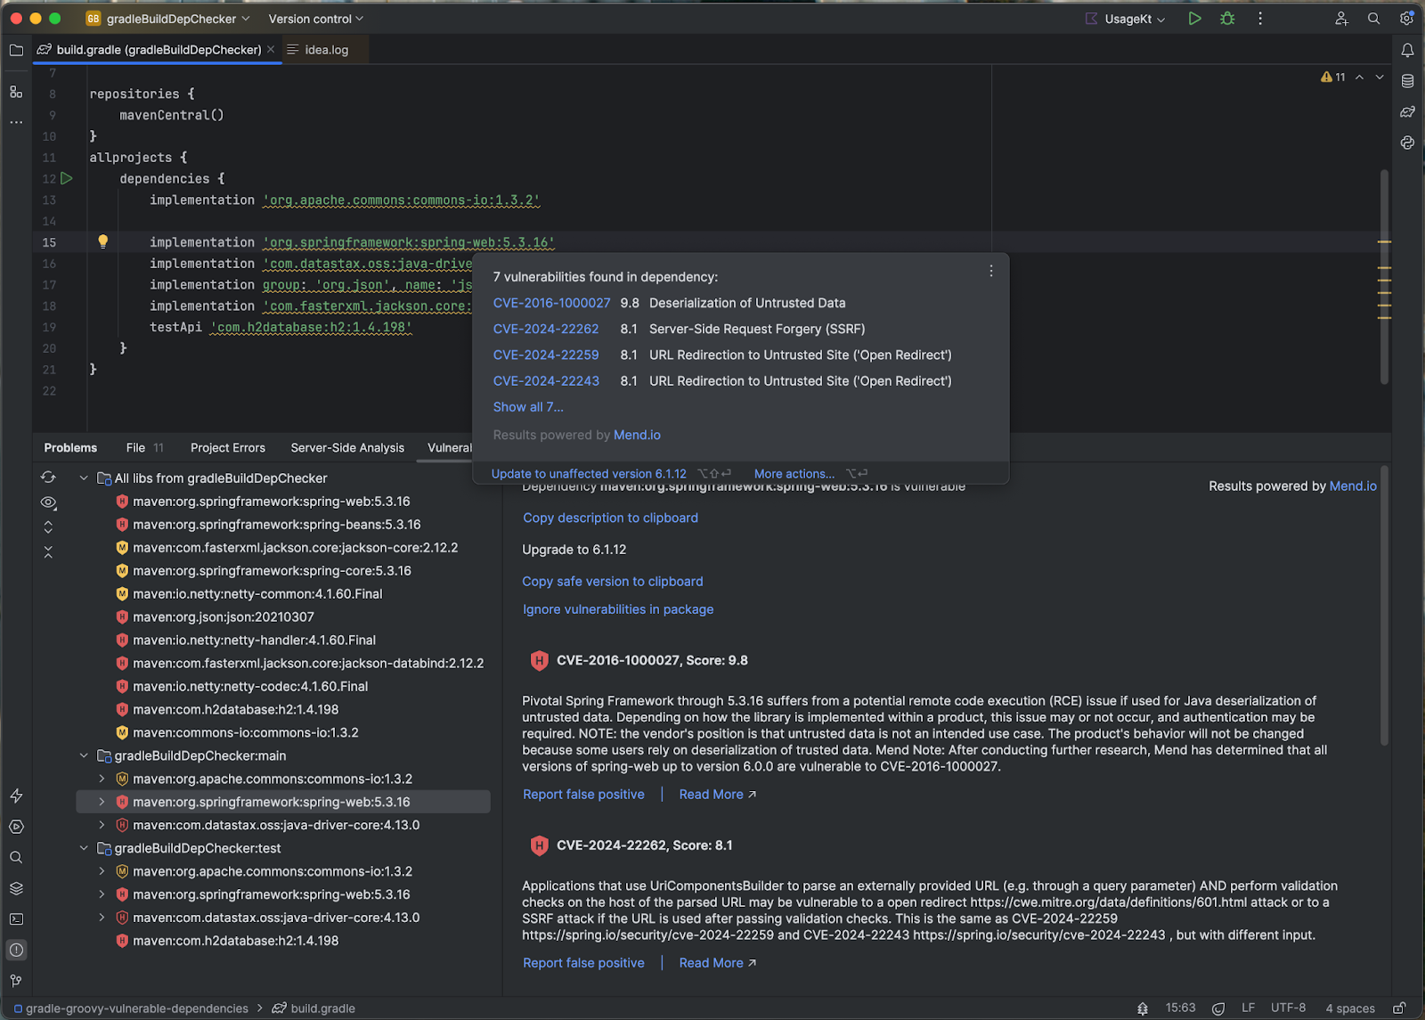This screenshot has width=1425, height=1020.
Task: Open the Notifications bell
Action: (1407, 51)
